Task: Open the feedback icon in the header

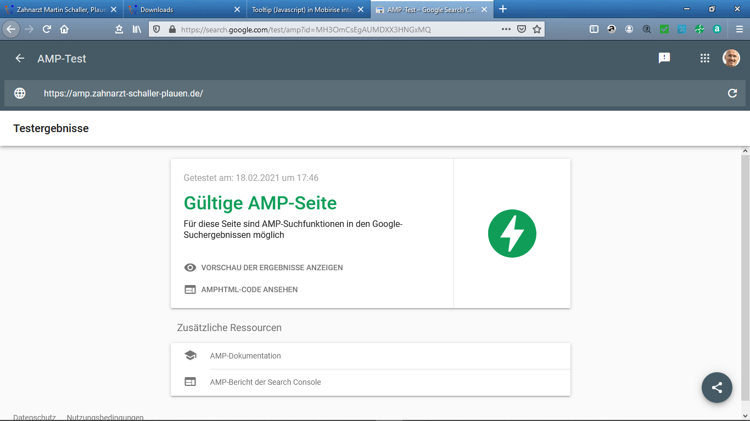Action: [x=664, y=58]
